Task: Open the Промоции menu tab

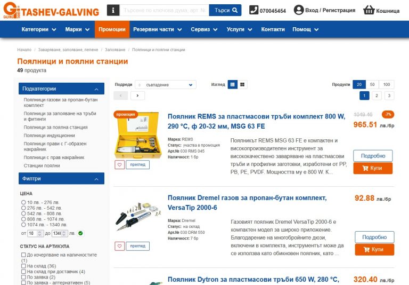Action: tap(112, 29)
